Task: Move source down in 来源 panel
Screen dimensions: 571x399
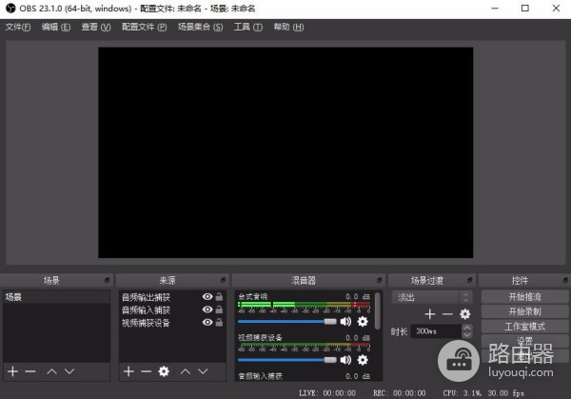Action: (x=203, y=371)
